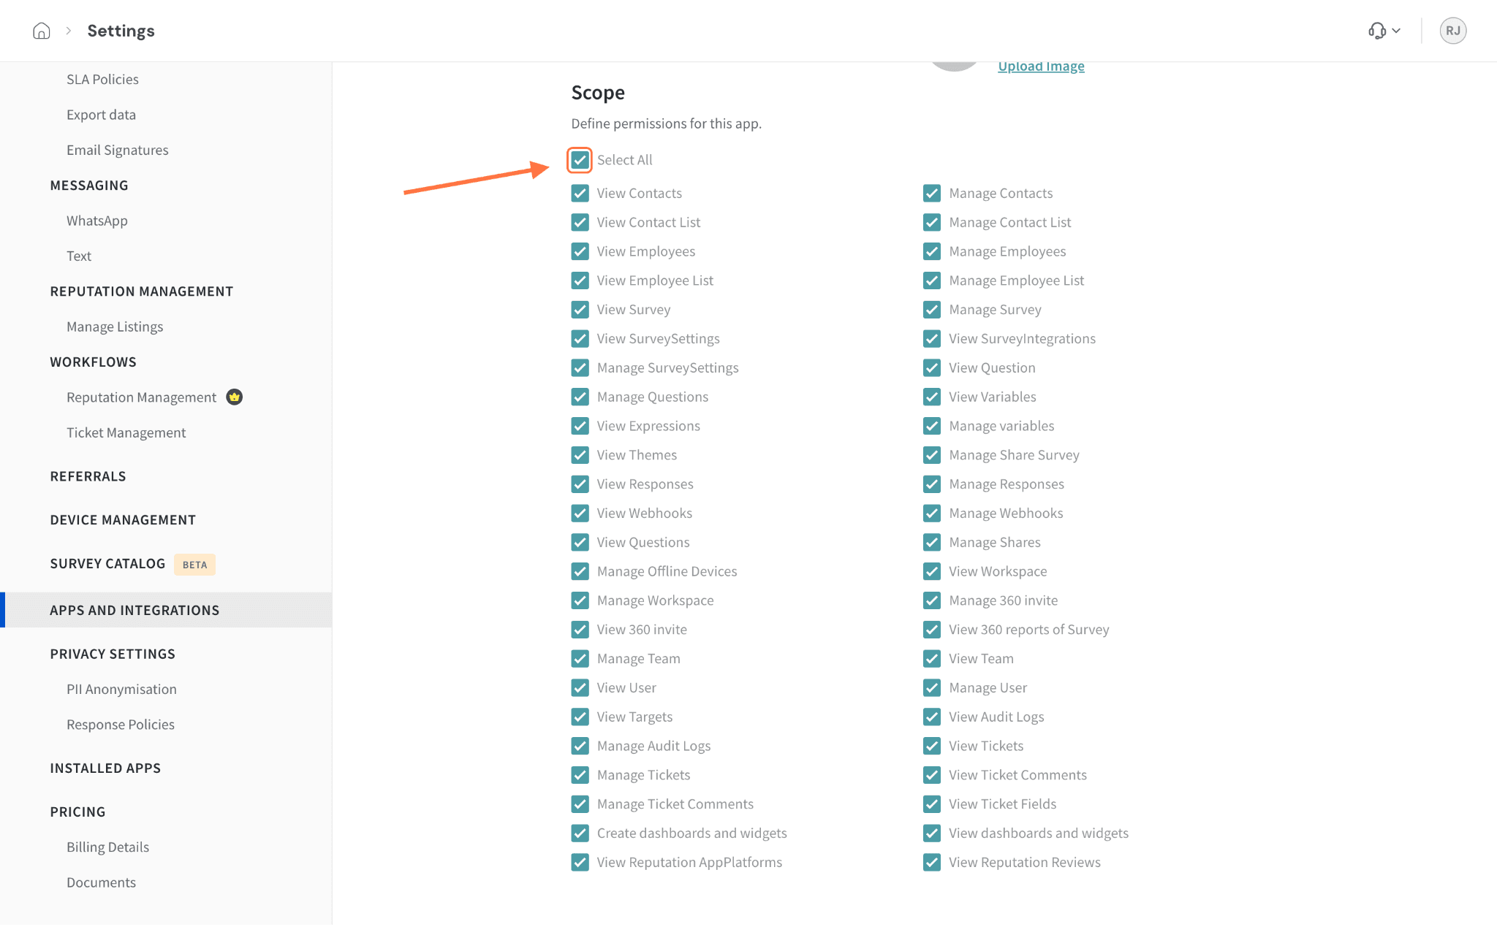Screen dimensions: 1497x935
Task: Go to the home icon in breadcrumb
Action: (x=42, y=31)
